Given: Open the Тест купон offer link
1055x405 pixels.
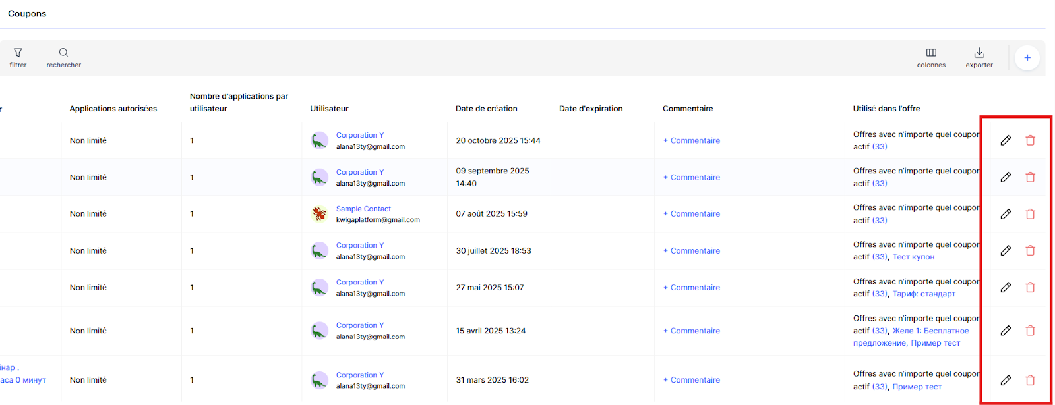Looking at the screenshot, I should 913,257.
